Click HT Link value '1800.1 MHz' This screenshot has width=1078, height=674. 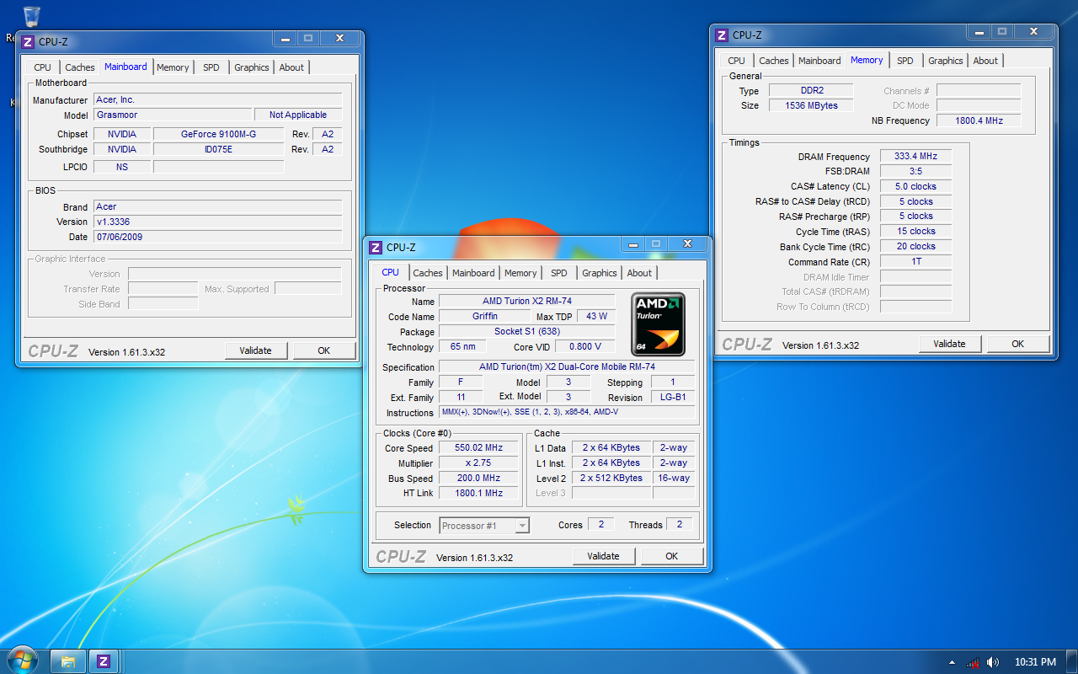[479, 494]
